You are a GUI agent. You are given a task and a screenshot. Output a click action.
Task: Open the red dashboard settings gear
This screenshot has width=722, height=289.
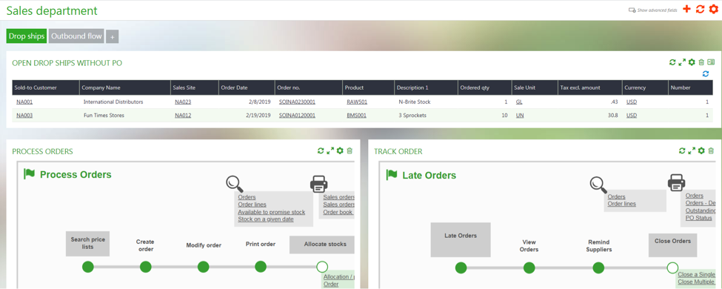pos(713,9)
